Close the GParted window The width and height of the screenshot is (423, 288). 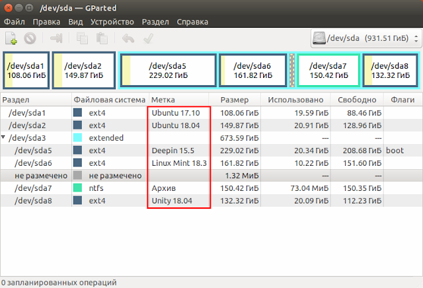(x=9, y=8)
